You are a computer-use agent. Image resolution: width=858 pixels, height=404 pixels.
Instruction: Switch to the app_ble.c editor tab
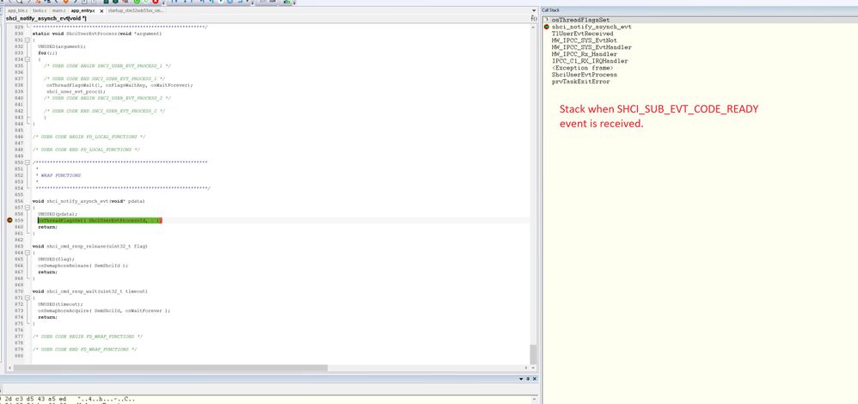tap(18, 10)
